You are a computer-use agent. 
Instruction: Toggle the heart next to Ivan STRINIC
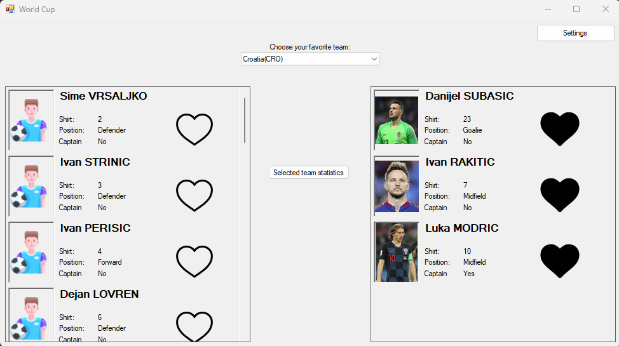pyautogui.click(x=194, y=196)
